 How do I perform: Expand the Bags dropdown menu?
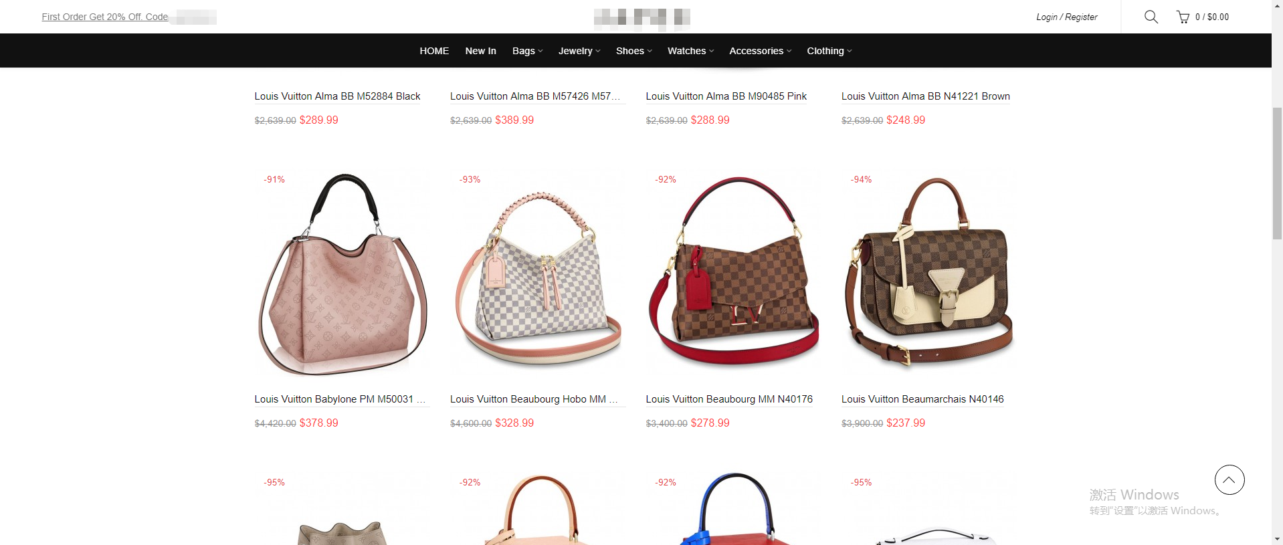pyautogui.click(x=527, y=51)
